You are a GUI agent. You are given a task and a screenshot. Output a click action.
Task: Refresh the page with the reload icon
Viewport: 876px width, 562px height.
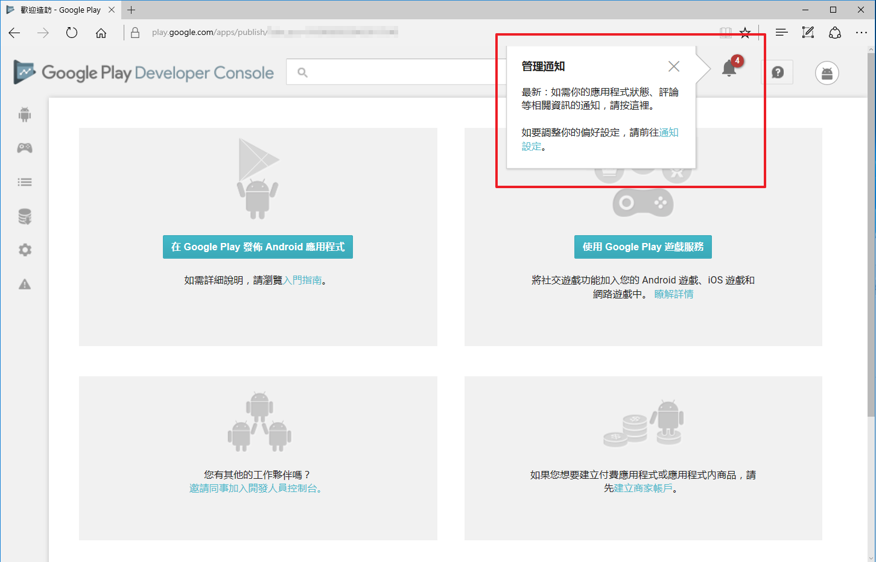pyautogui.click(x=72, y=33)
